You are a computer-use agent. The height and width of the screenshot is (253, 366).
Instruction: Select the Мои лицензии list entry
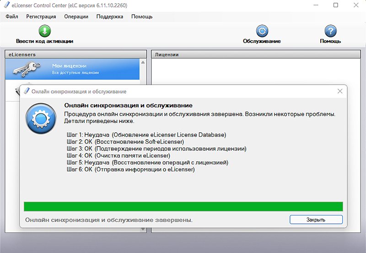72,69
